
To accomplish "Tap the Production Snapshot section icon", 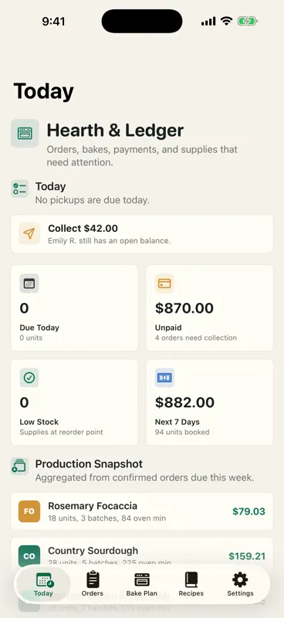I will point(20,467).
